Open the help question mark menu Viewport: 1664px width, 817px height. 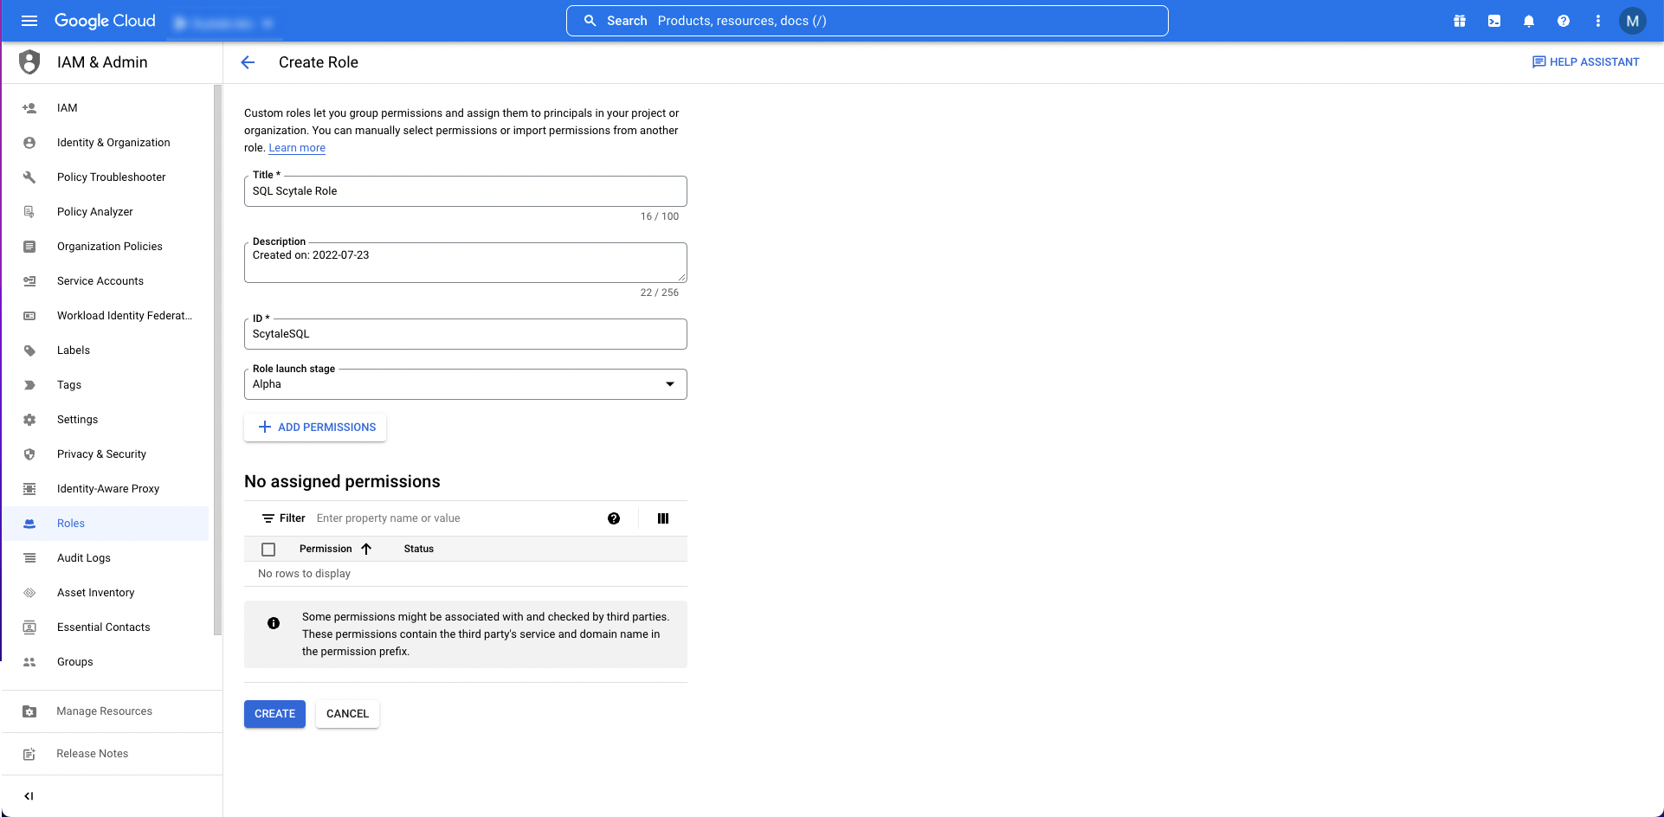tap(1564, 21)
